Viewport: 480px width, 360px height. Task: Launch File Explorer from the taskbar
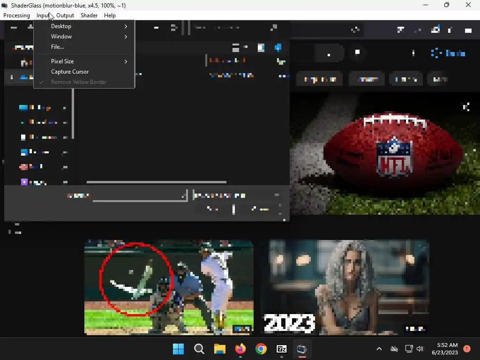point(219,349)
